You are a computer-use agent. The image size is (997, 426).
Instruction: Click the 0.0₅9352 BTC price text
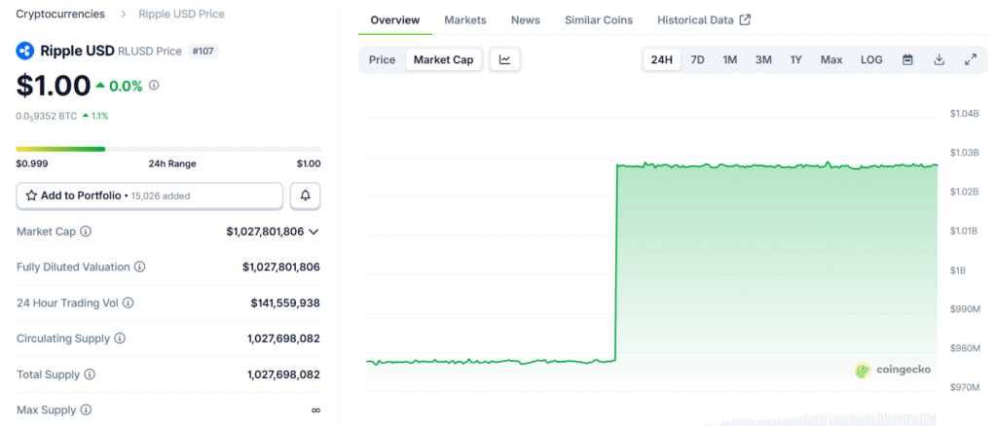coord(47,116)
